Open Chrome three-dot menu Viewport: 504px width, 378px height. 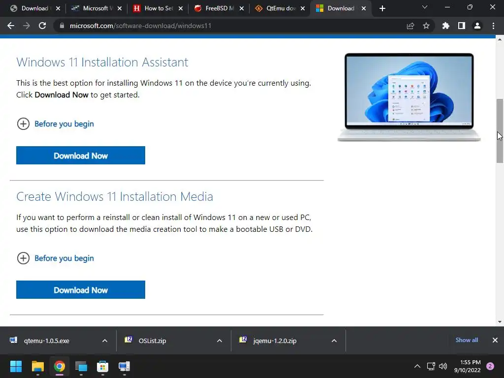tap(493, 26)
